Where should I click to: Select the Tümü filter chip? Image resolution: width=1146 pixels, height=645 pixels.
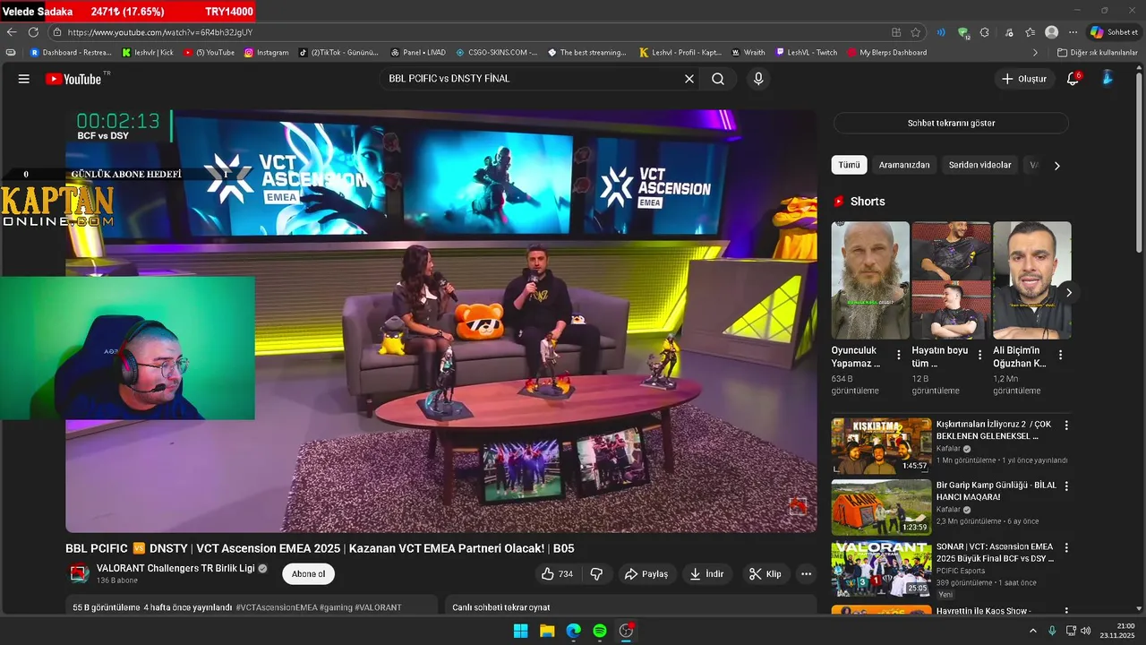pos(849,165)
